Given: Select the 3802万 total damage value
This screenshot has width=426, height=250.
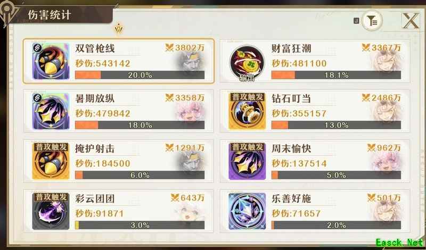Looking at the screenshot, I should [x=185, y=48].
